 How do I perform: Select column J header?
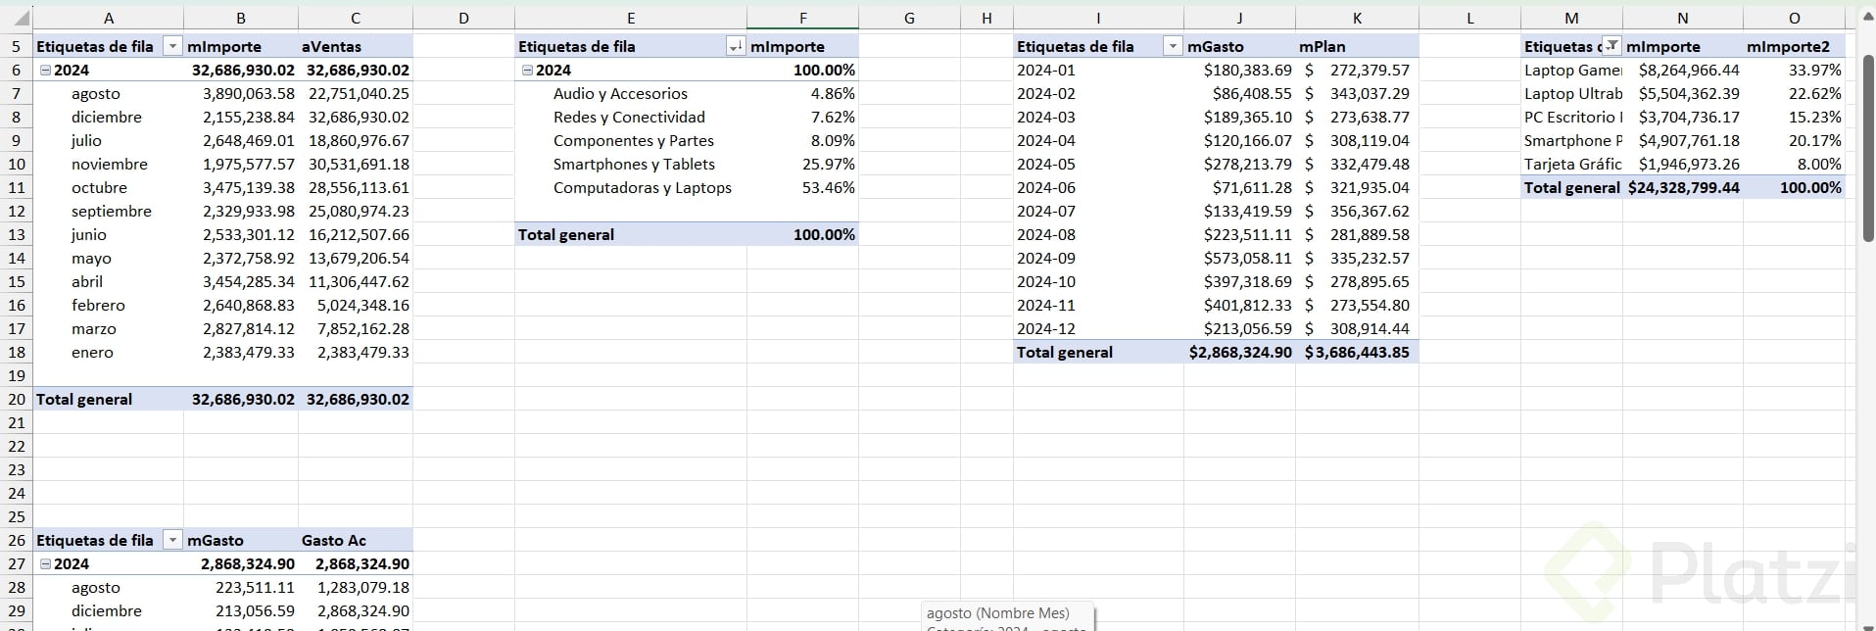1240,19
